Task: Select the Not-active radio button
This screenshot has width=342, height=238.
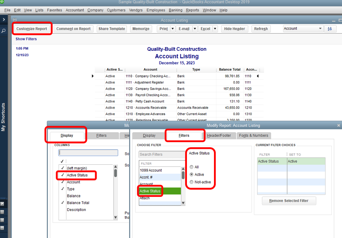Action: (191, 182)
